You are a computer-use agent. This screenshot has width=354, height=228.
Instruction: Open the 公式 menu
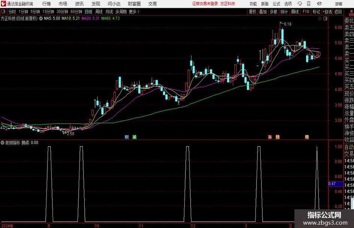tap(276, 4)
